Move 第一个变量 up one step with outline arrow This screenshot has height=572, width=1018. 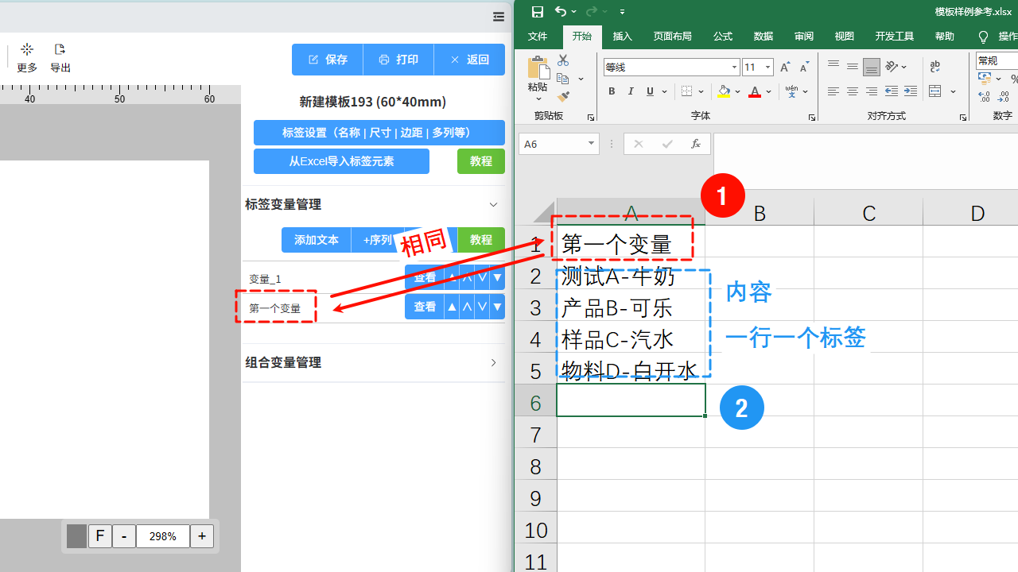coord(467,307)
